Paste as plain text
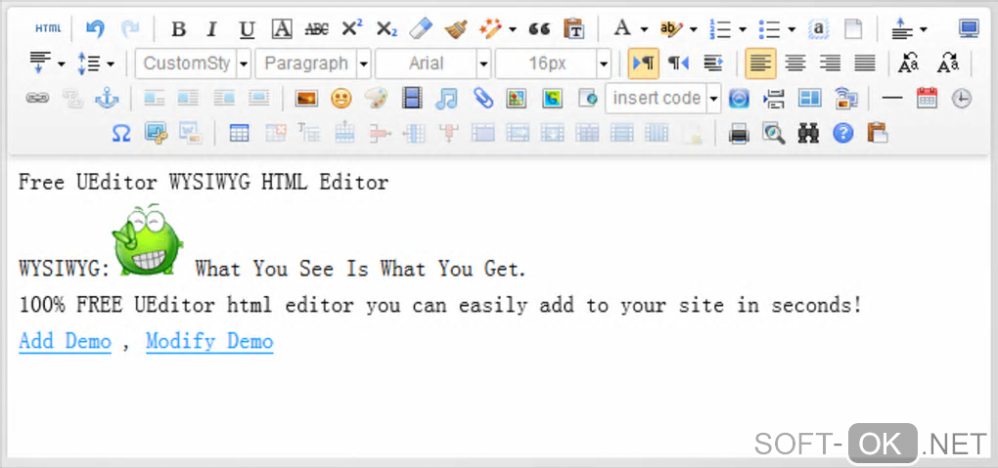This screenshot has height=468, width=998. pos(574,28)
